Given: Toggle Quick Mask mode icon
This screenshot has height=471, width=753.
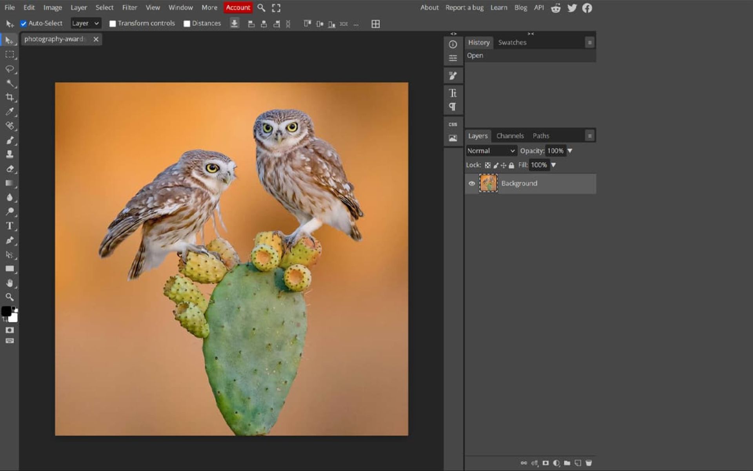Looking at the screenshot, I should 9,330.
